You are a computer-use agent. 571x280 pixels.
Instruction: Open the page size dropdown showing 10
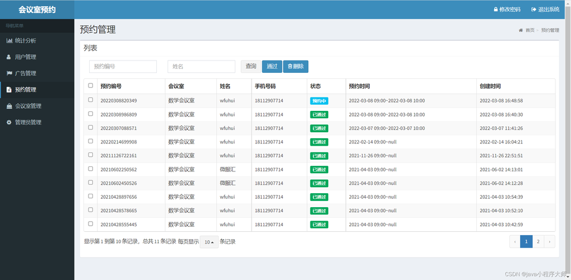[x=209, y=242]
